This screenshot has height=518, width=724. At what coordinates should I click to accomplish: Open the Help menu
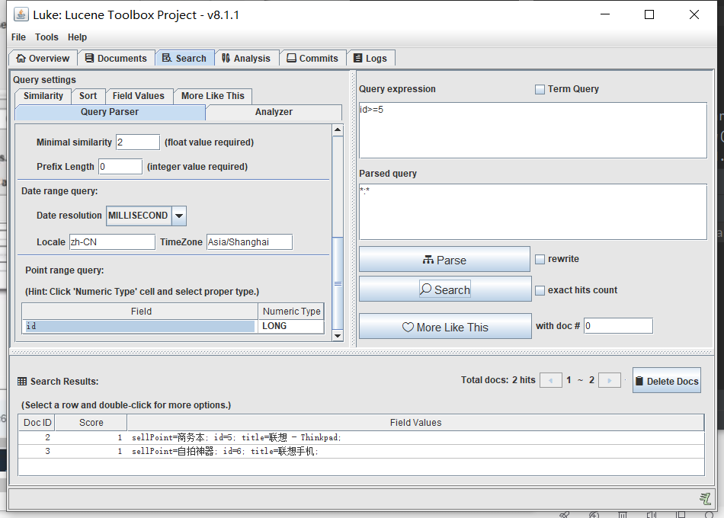(77, 37)
